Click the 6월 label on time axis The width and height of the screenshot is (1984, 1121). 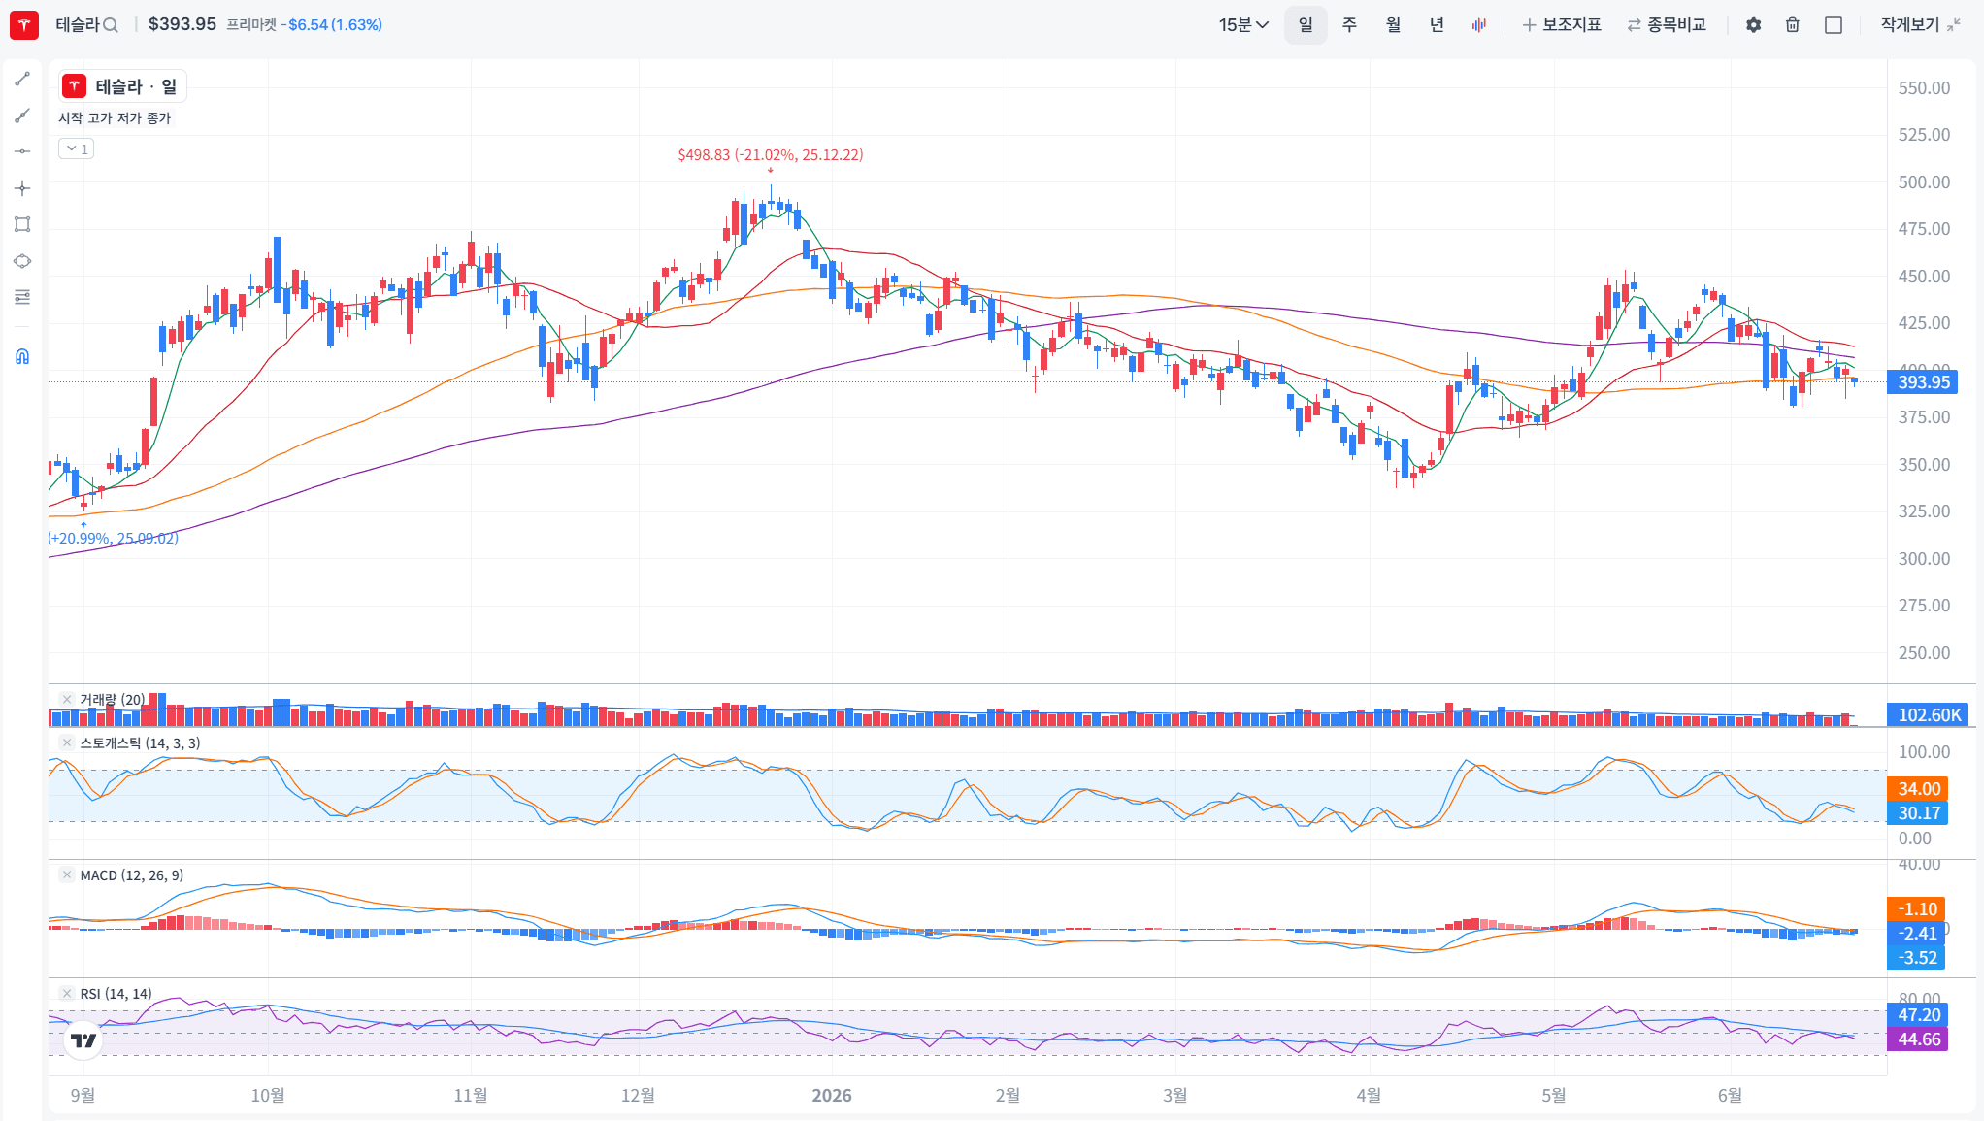click(1730, 1095)
